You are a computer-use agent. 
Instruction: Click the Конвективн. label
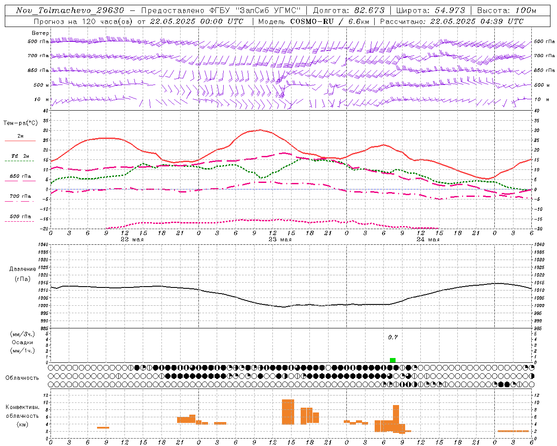point(23,407)
